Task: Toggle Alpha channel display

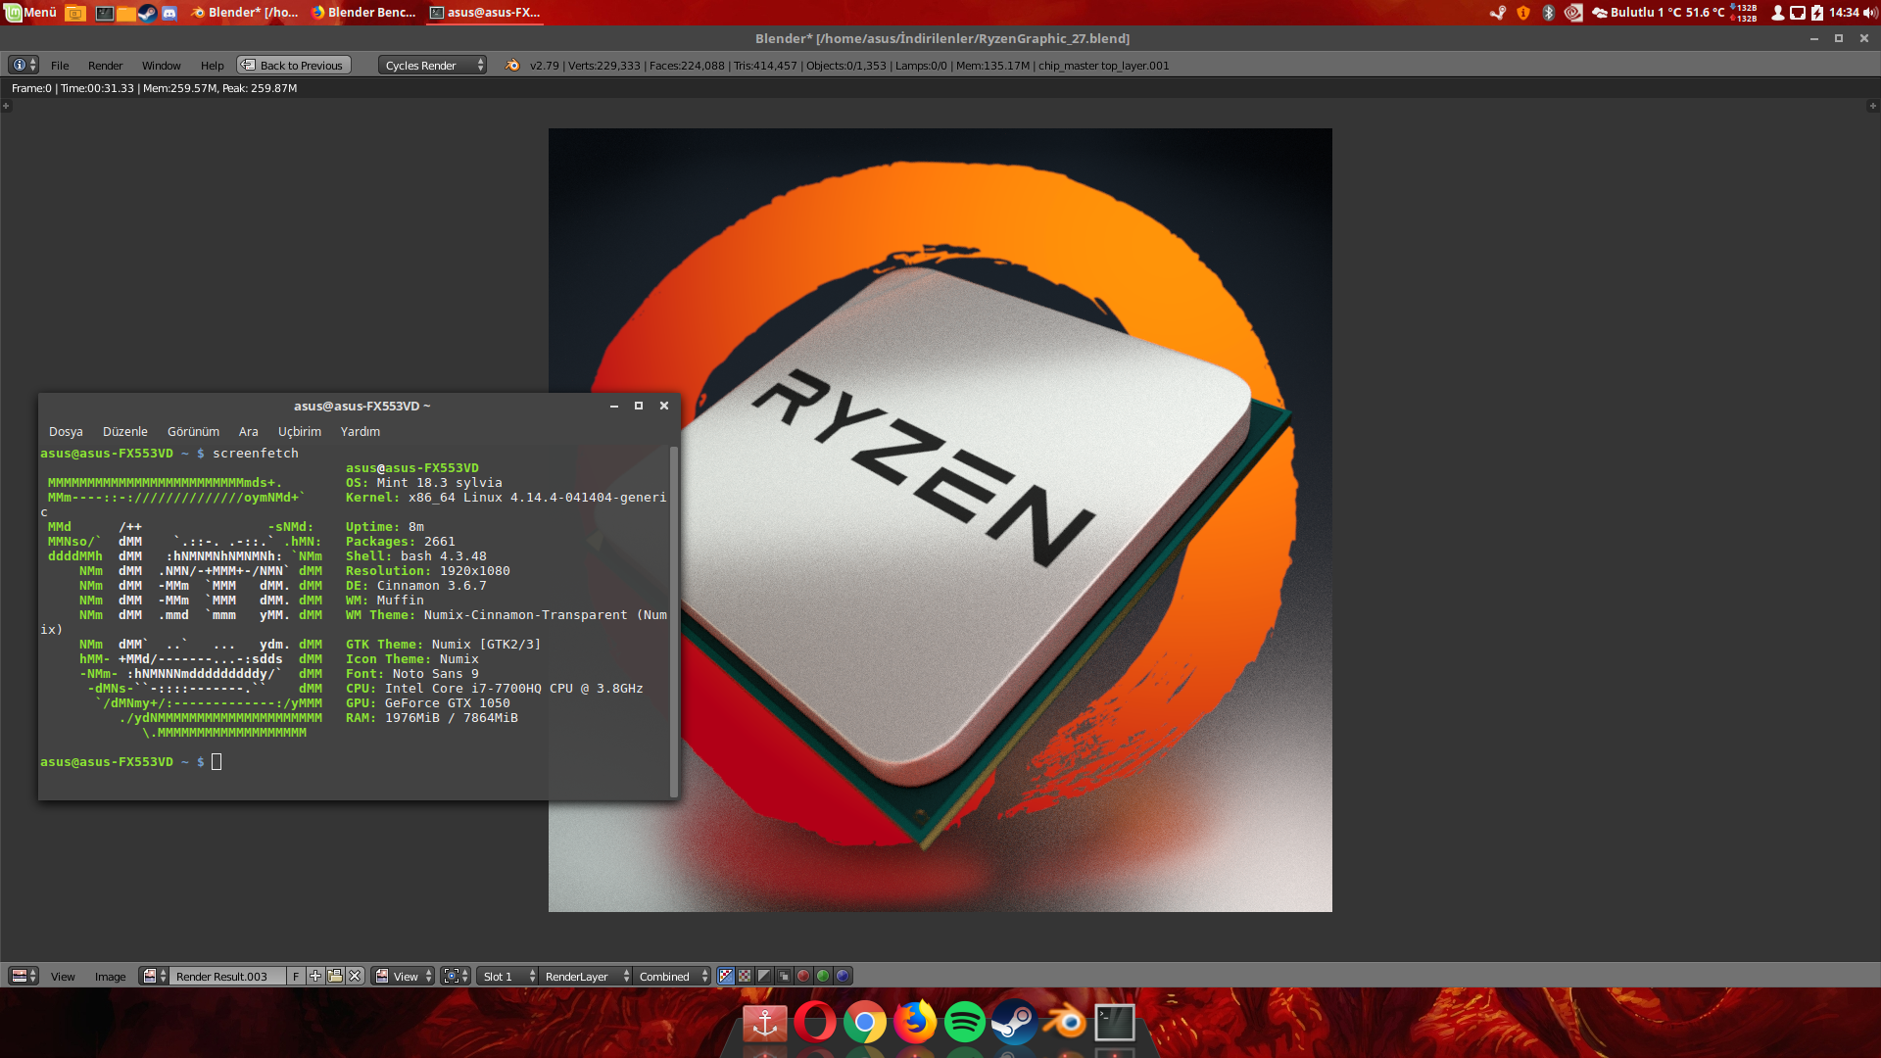Action: 764,976
